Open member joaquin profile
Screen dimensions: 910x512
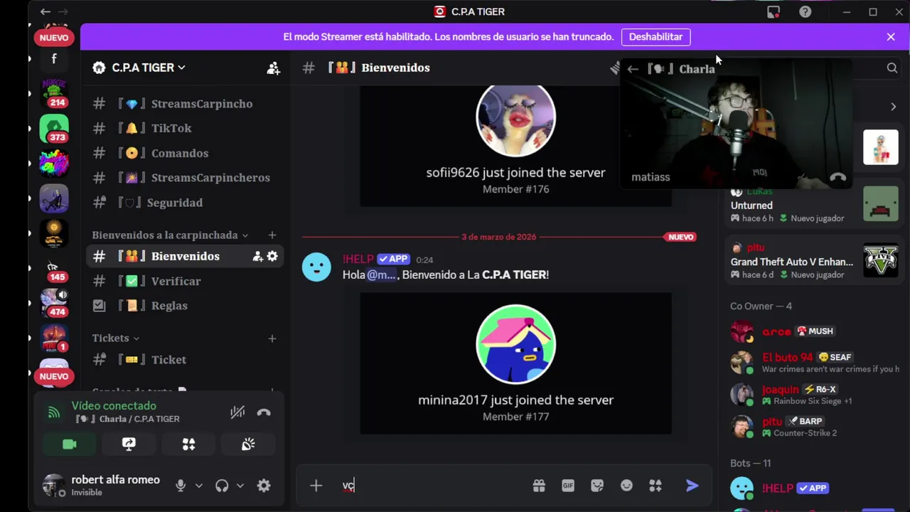[813, 395]
